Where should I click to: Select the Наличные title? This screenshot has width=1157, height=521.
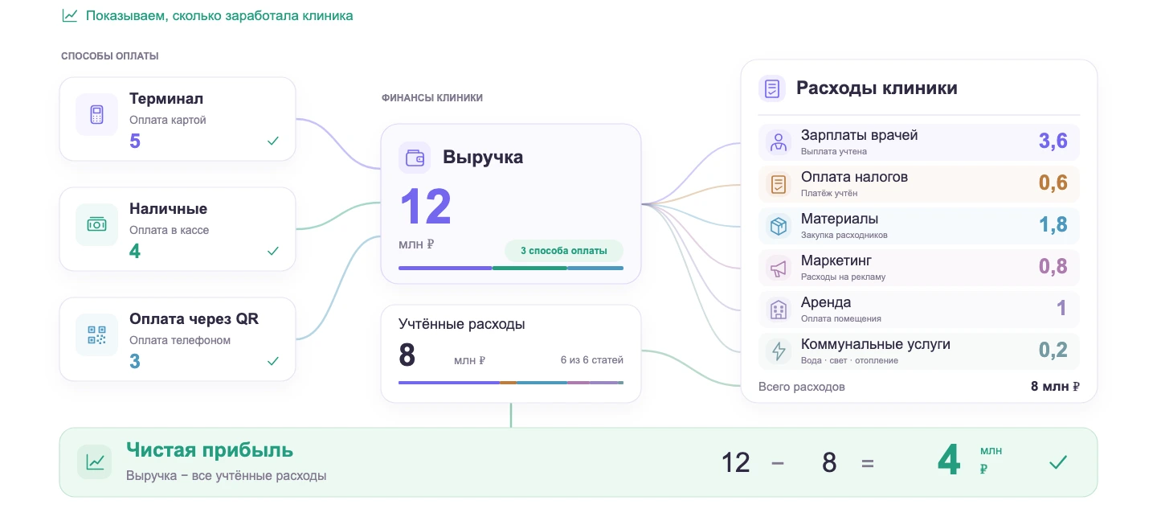click(x=168, y=209)
